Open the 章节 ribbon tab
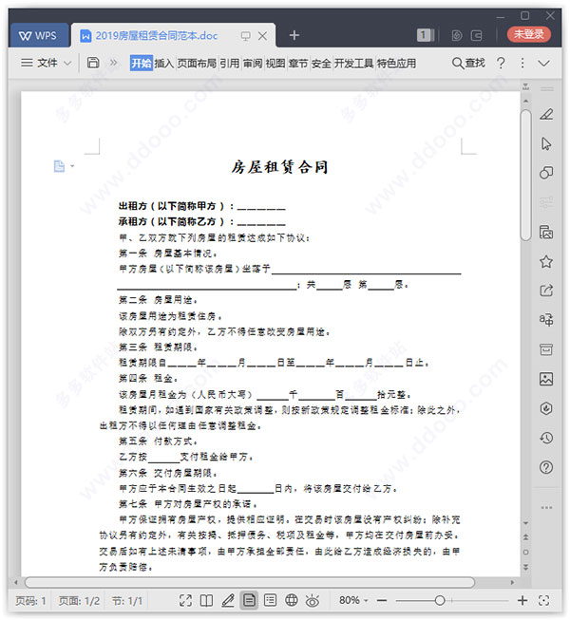Viewport: 570px width, 620px height. 298,64
